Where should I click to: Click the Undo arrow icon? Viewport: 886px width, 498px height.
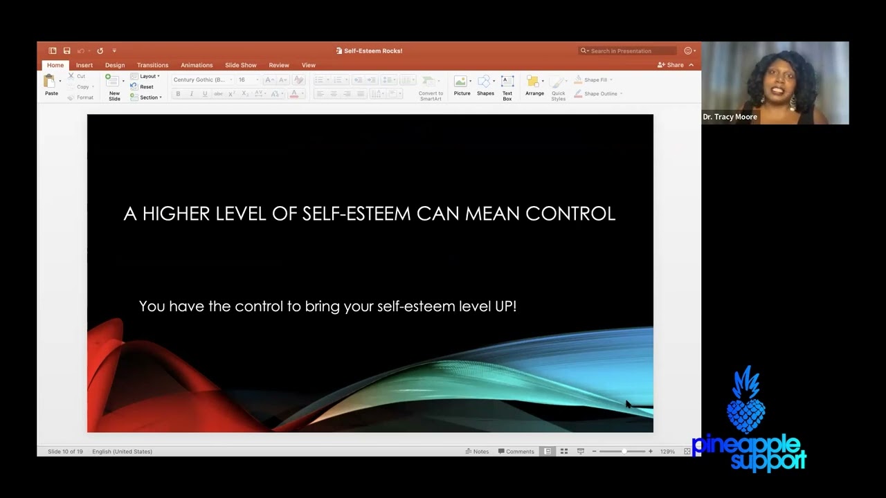point(81,50)
